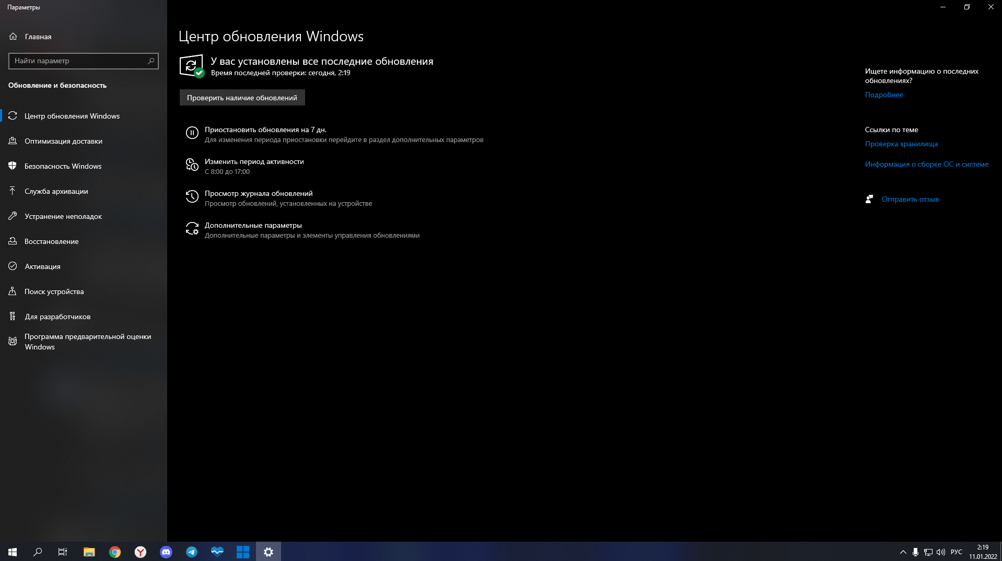Click Время последней проверки: сегодня, 2:19 text
1002x561 pixels.
(x=281, y=73)
